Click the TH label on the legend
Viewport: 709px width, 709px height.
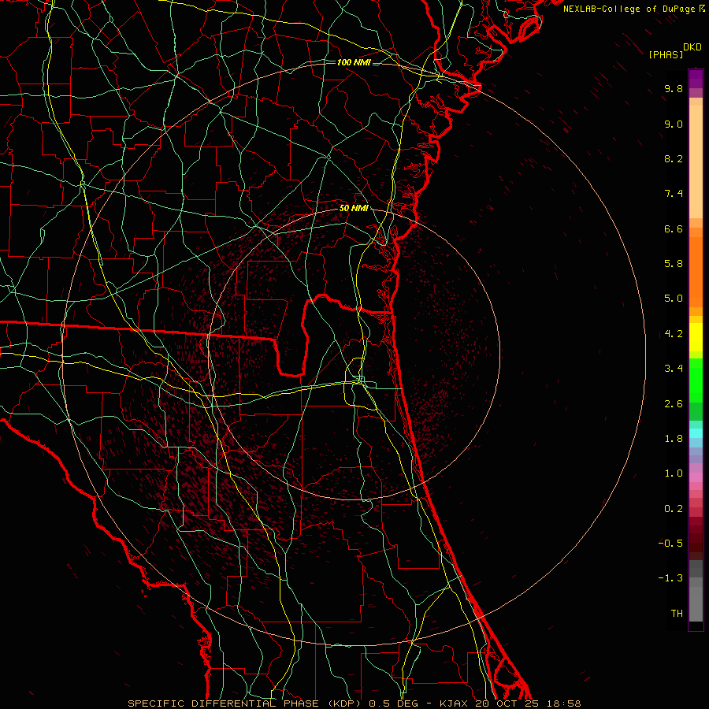click(676, 613)
